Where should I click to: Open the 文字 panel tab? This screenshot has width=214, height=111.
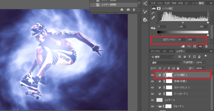[x=153, y=3]
